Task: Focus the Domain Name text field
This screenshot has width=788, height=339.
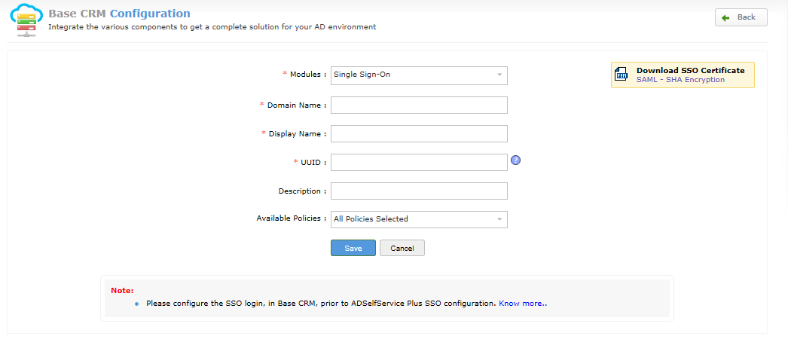Action: pos(419,105)
